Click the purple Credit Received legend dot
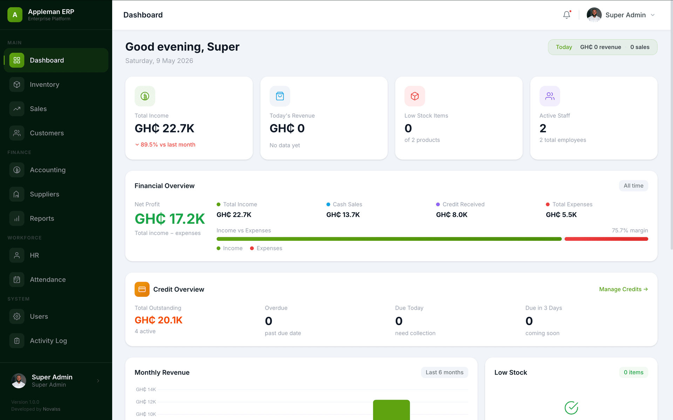 [438, 204]
